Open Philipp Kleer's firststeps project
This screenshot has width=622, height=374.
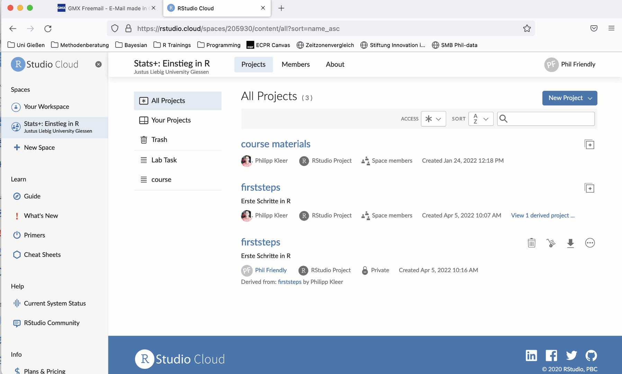click(261, 187)
